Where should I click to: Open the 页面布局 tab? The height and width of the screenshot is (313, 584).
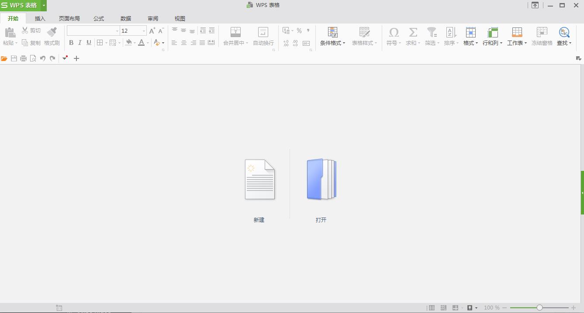click(x=69, y=18)
